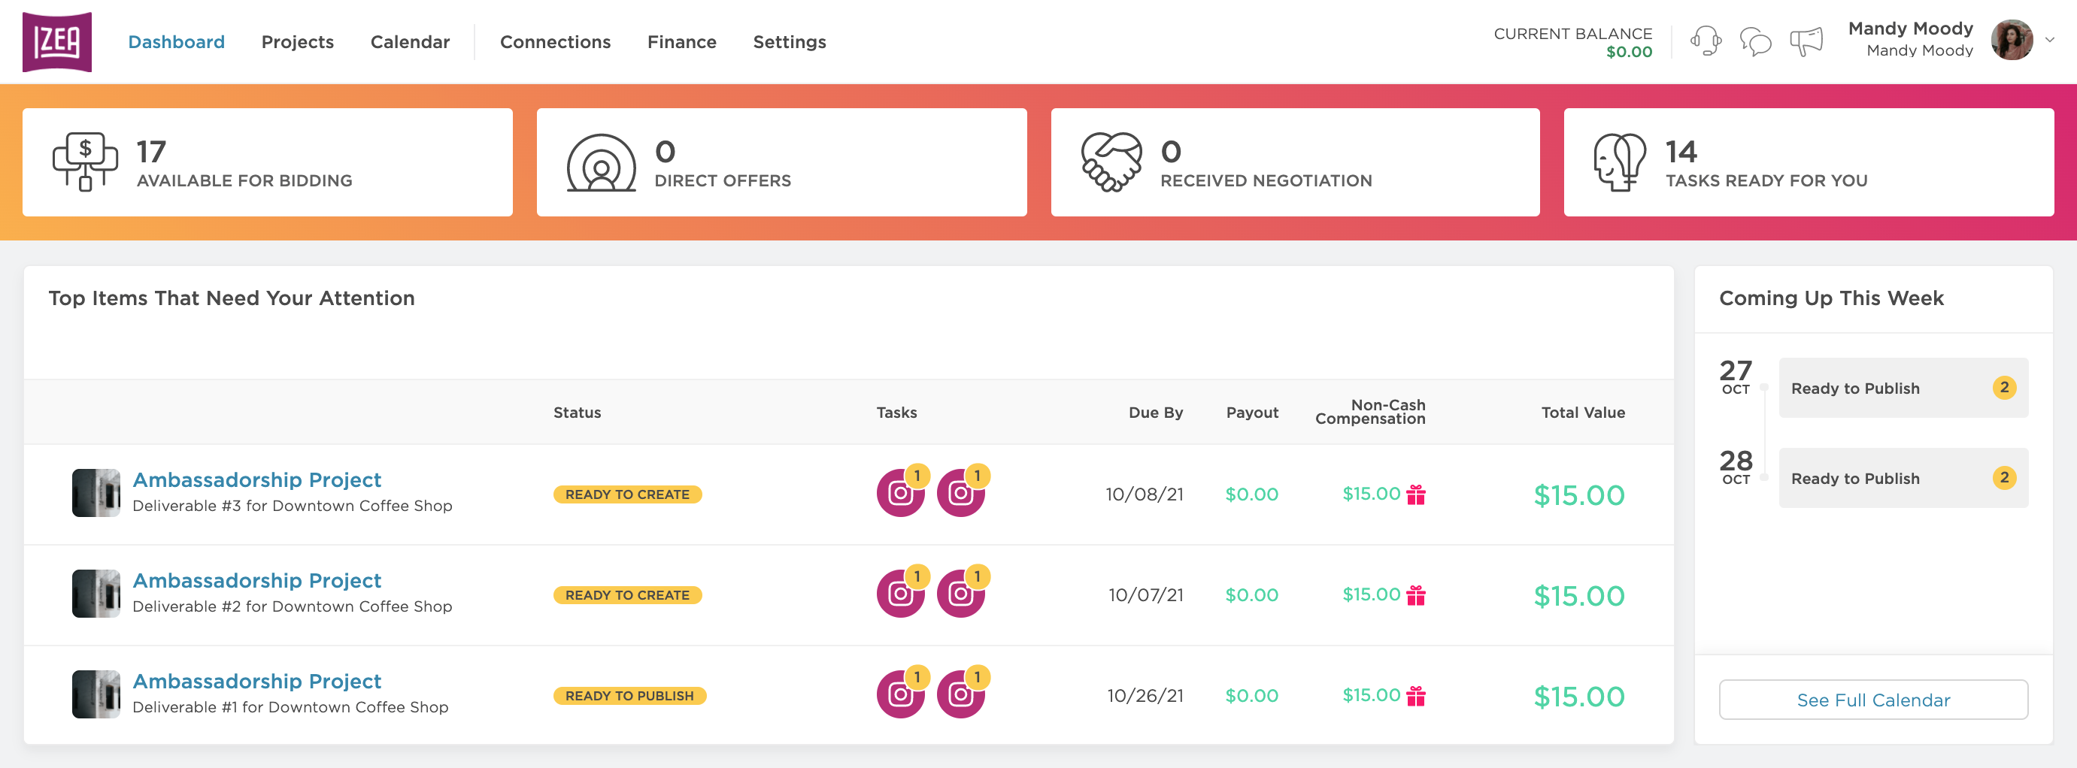Click the 10/07/21 due date

tap(1146, 594)
